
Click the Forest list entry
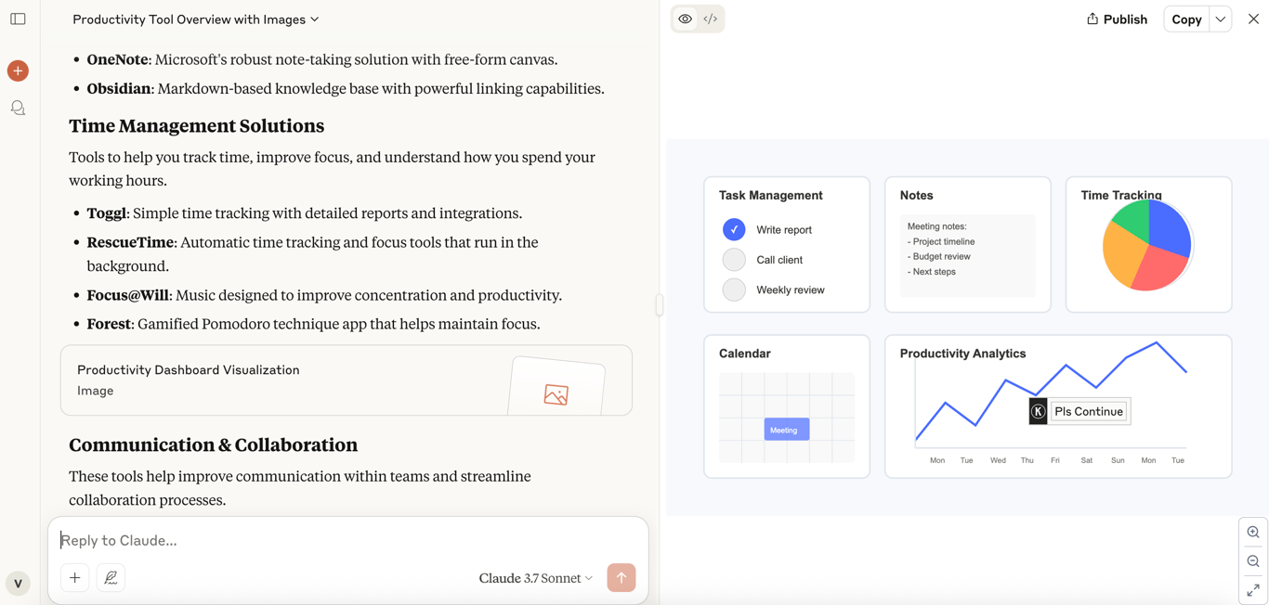pyautogui.click(x=313, y=324)
